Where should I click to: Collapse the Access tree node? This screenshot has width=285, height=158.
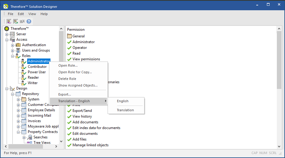7,40
